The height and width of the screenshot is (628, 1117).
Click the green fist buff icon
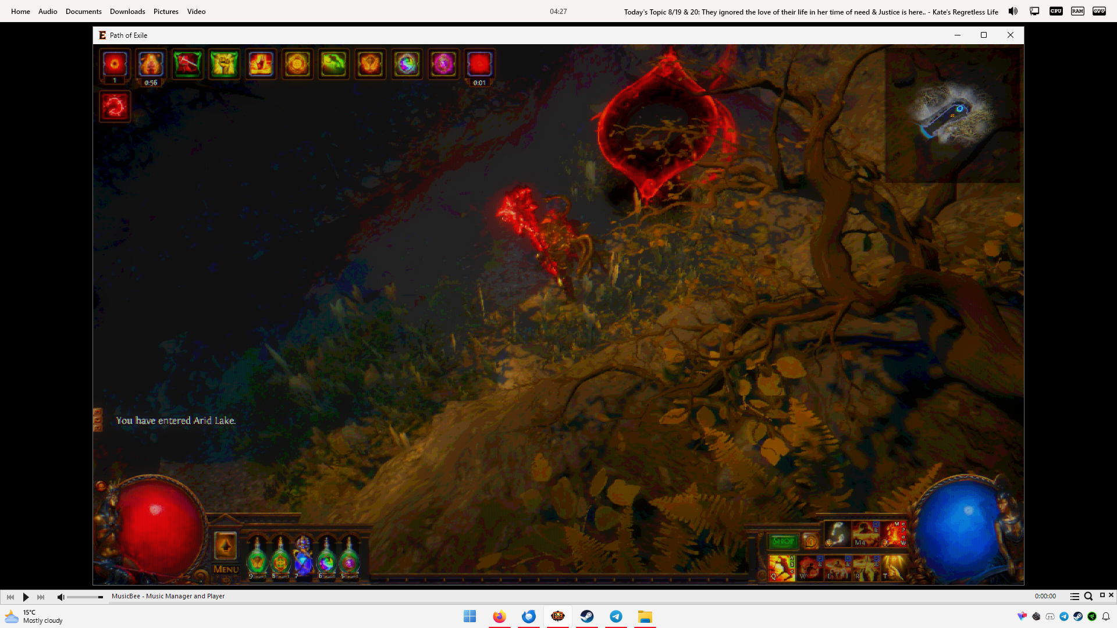click(225, 65)
